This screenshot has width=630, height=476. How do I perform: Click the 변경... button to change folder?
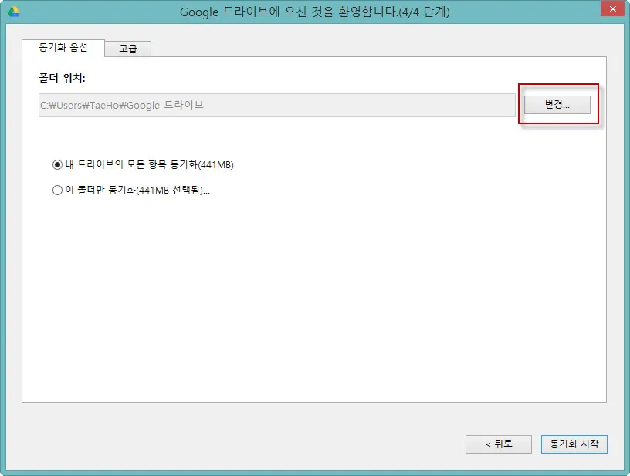point(557,105)
